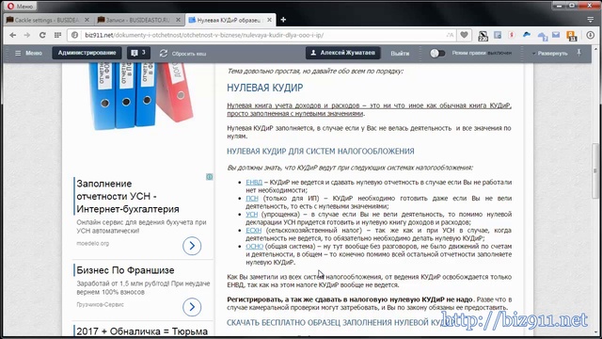The image size is (602, 339).
Task: Open the dark blue bird extension icon
Action: point(527,35)
